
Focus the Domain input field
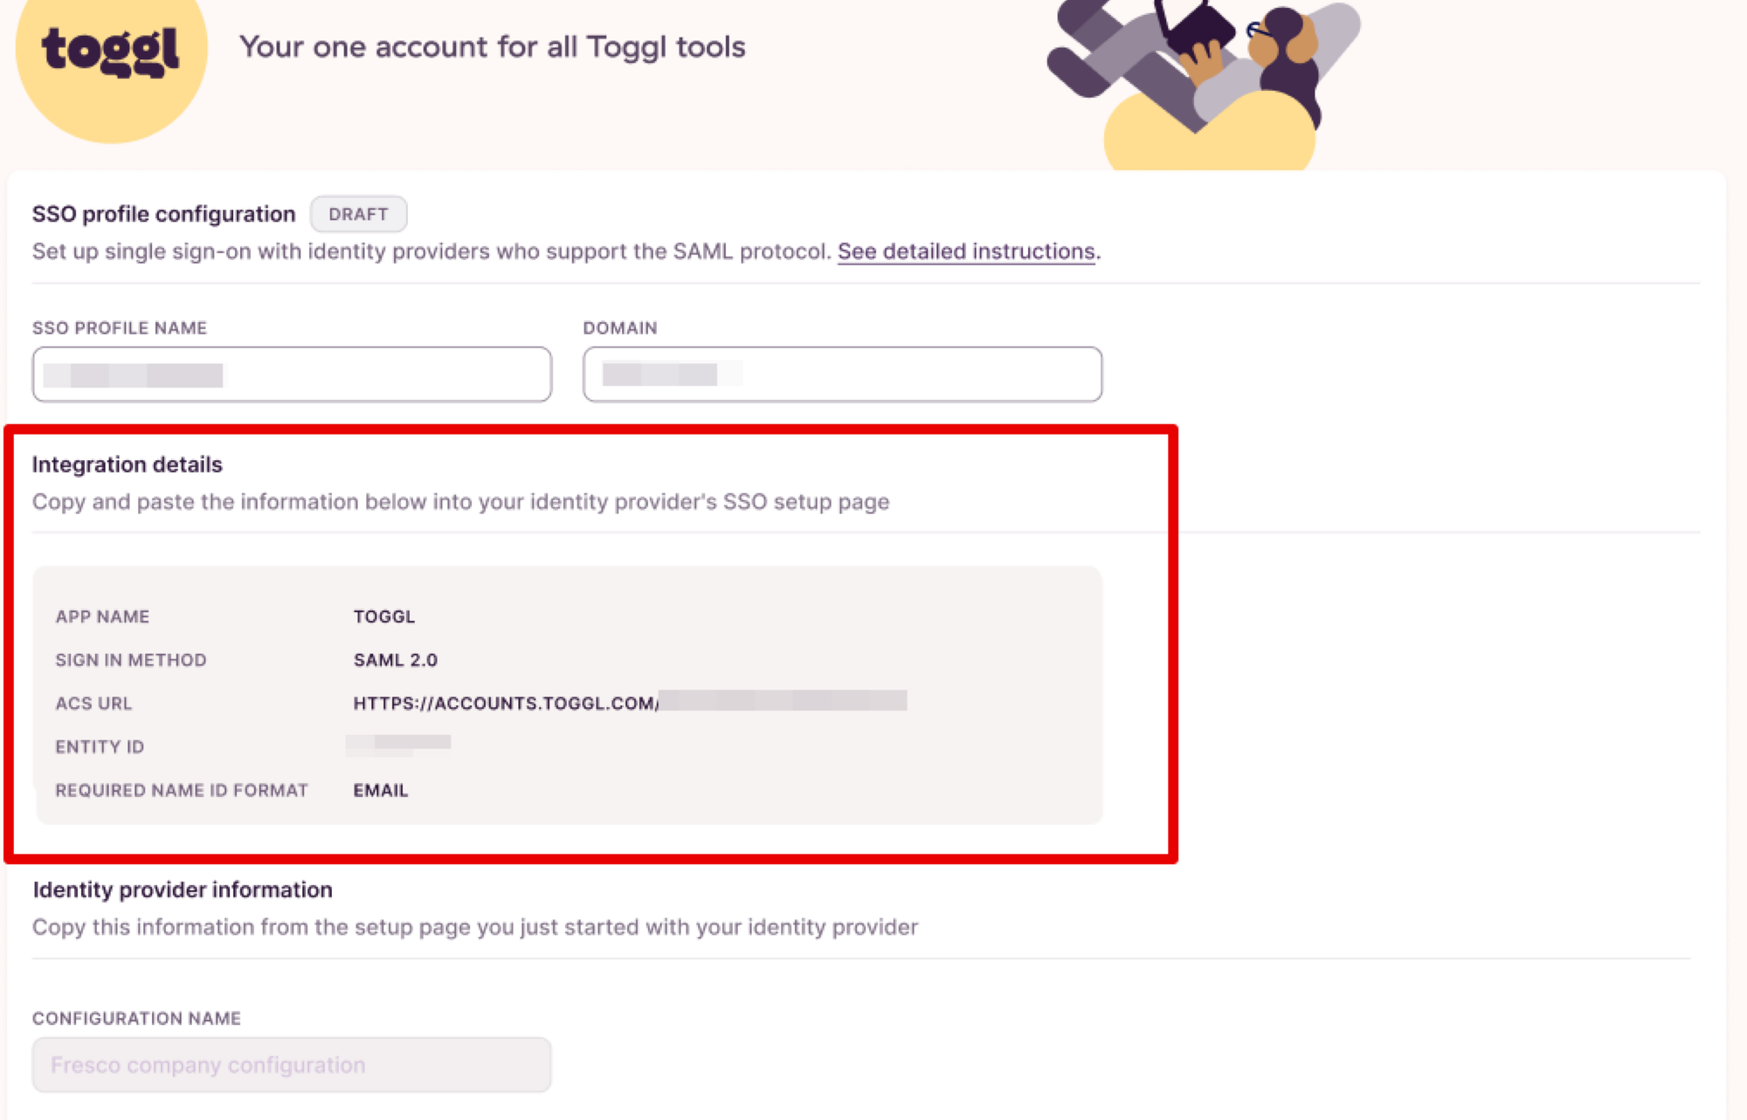pyautogui.click(x=842, y=374)
